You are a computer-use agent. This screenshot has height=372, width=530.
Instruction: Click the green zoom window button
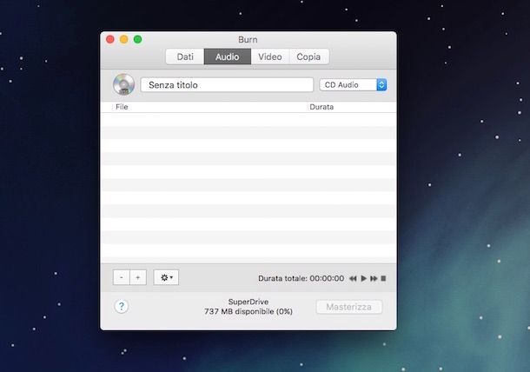137,39
